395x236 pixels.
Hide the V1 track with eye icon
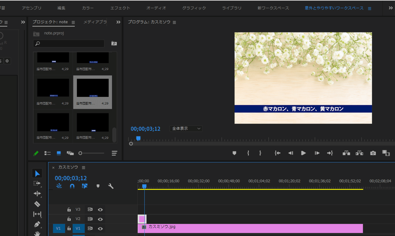coord(100,228)
